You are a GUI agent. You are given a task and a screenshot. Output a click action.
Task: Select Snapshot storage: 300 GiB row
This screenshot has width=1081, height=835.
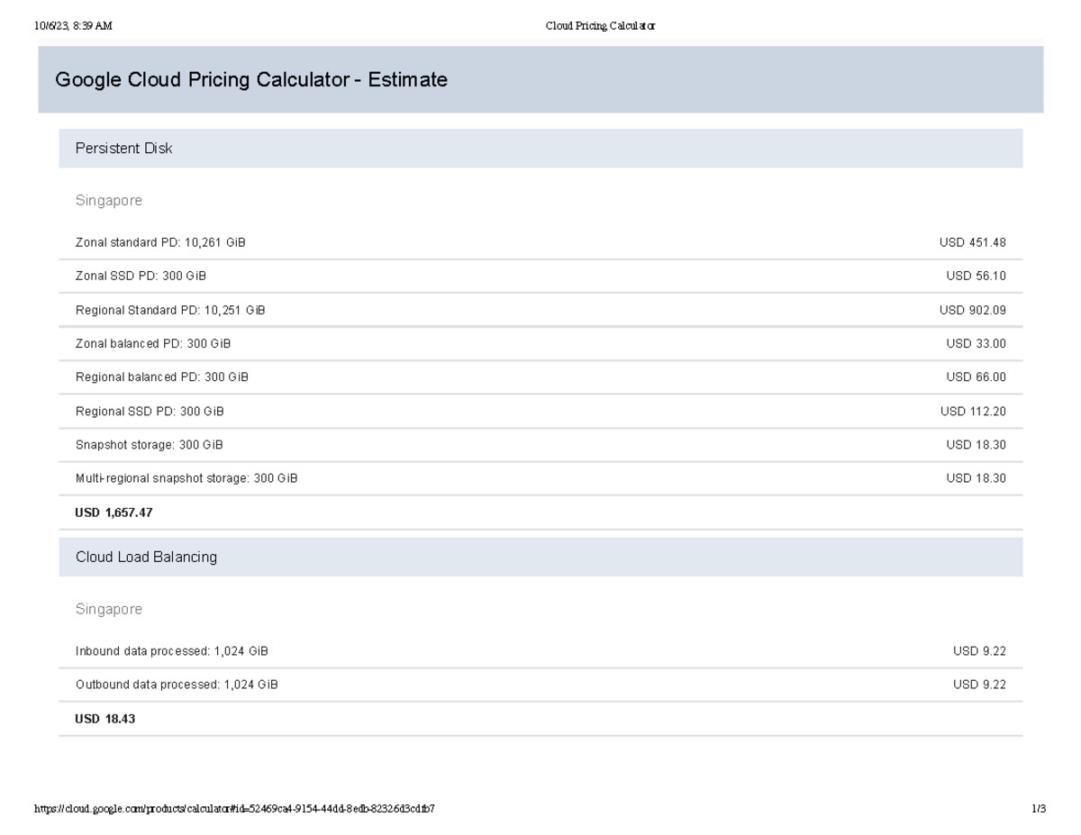click(540, 445)
